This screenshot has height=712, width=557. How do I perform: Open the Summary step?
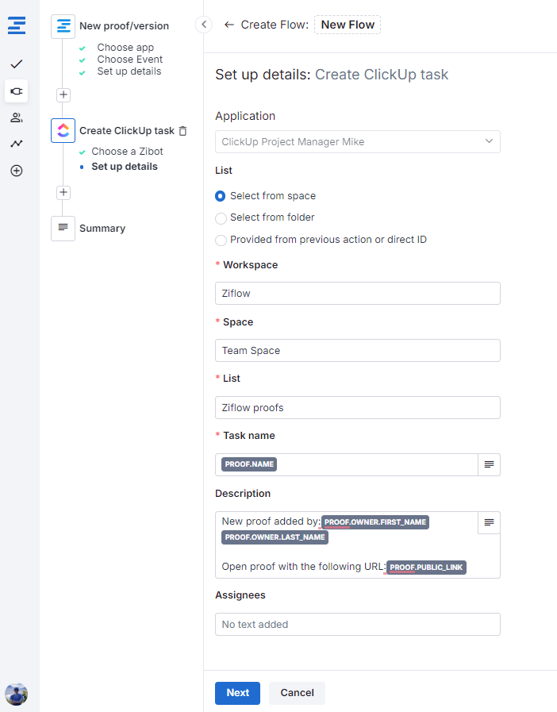[x=102, y=229]
